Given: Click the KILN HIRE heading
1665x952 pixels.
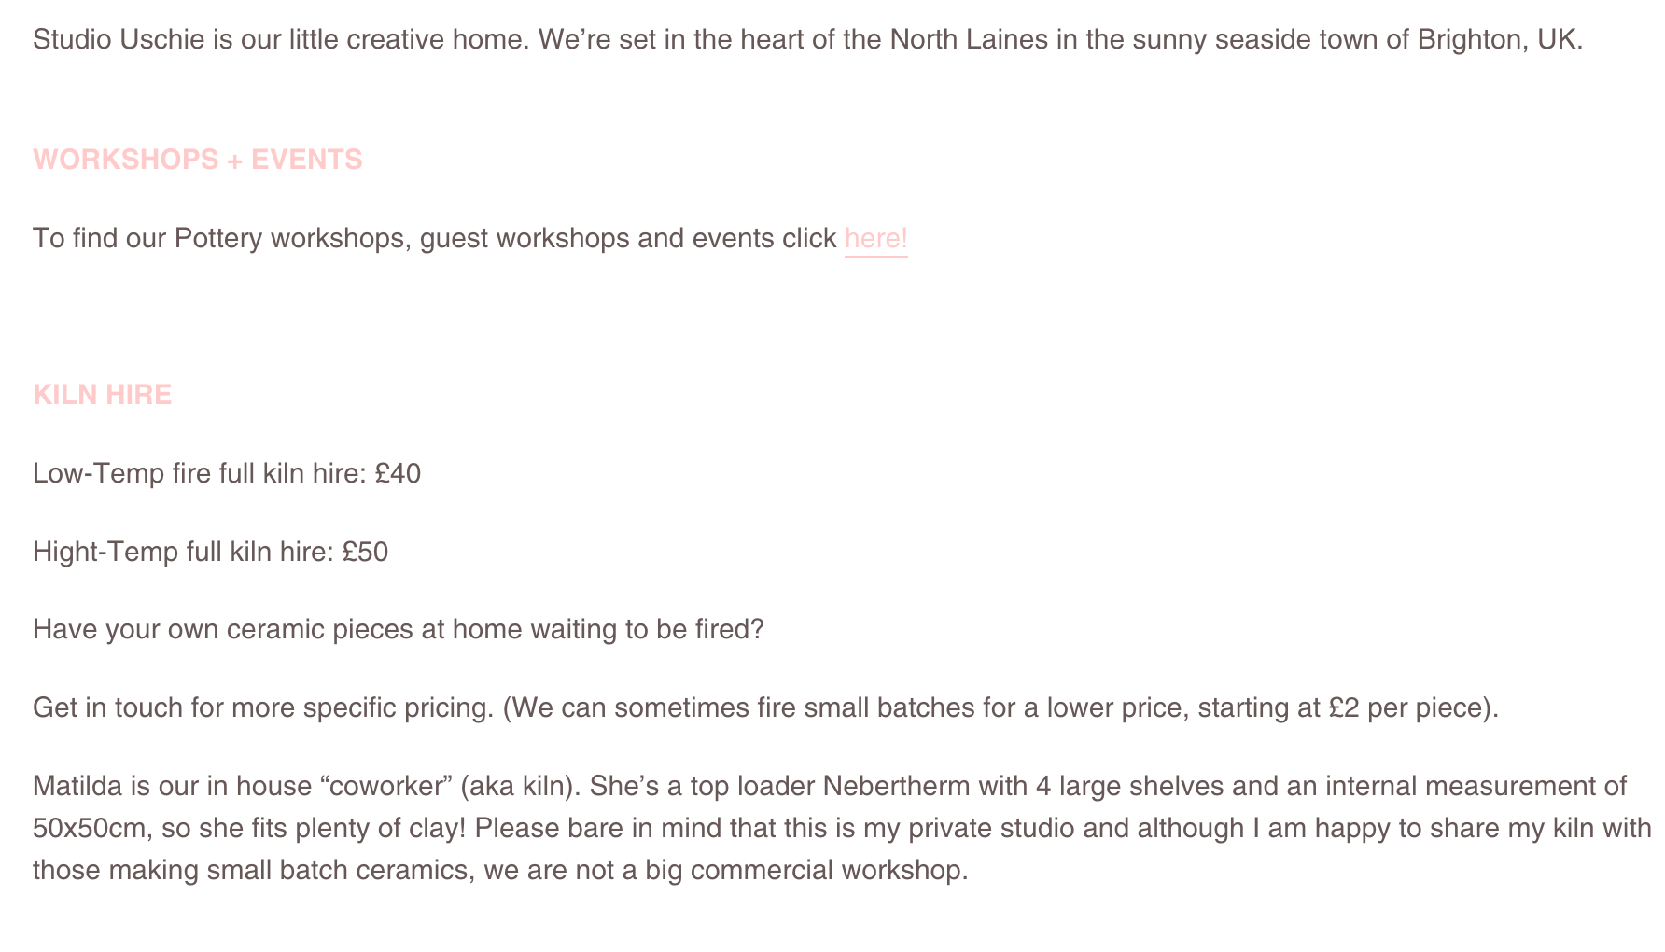Looking at the screenshot, I should (x=103, y=395).
